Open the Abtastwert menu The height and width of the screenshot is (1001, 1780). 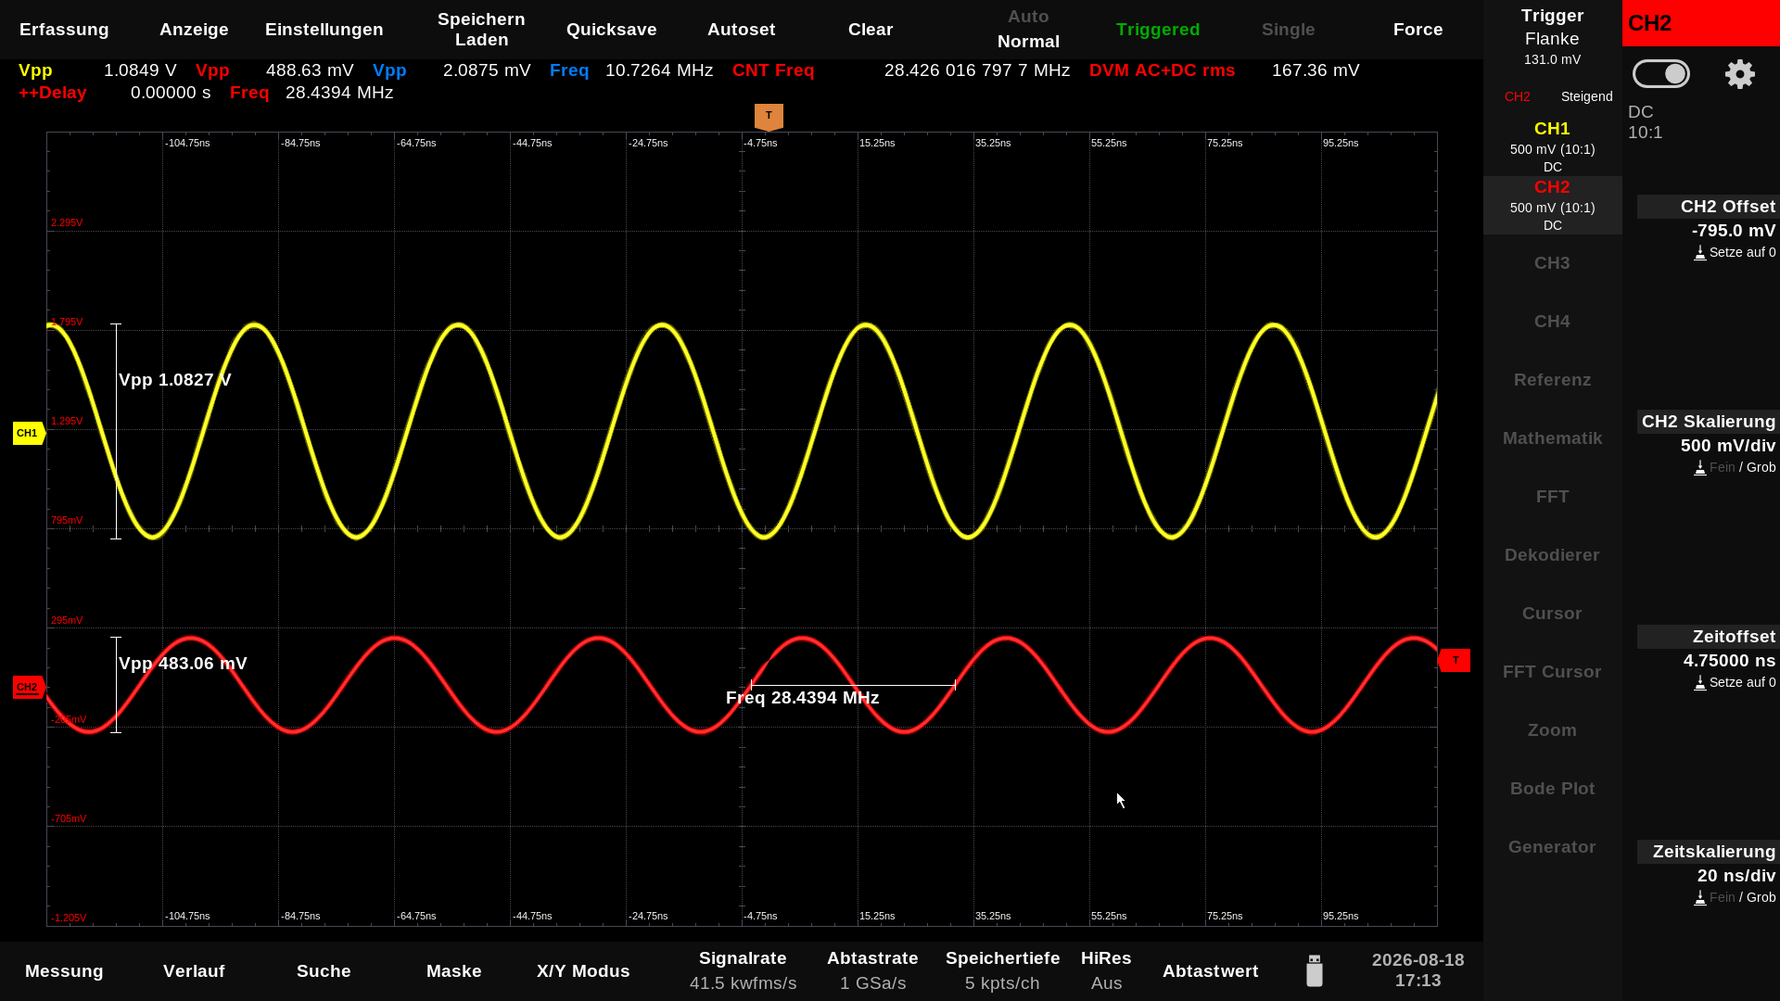(x=1210, y=971)
